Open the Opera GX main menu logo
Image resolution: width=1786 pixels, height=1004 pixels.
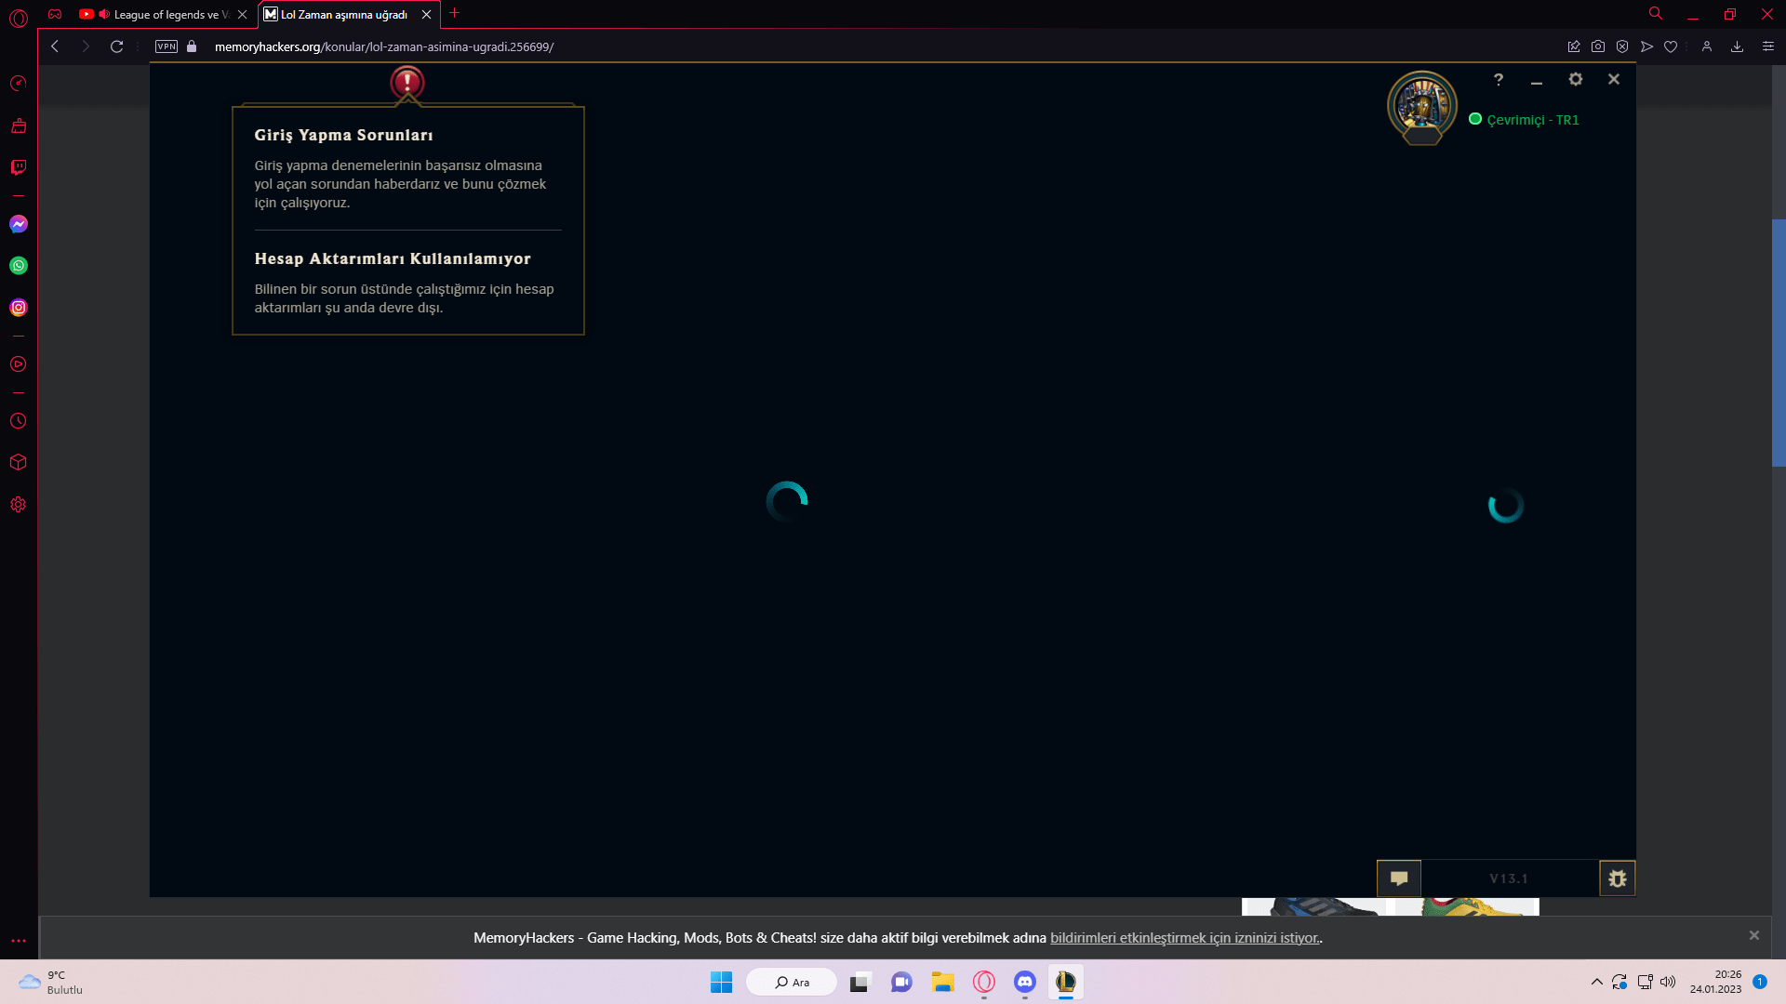19,18
